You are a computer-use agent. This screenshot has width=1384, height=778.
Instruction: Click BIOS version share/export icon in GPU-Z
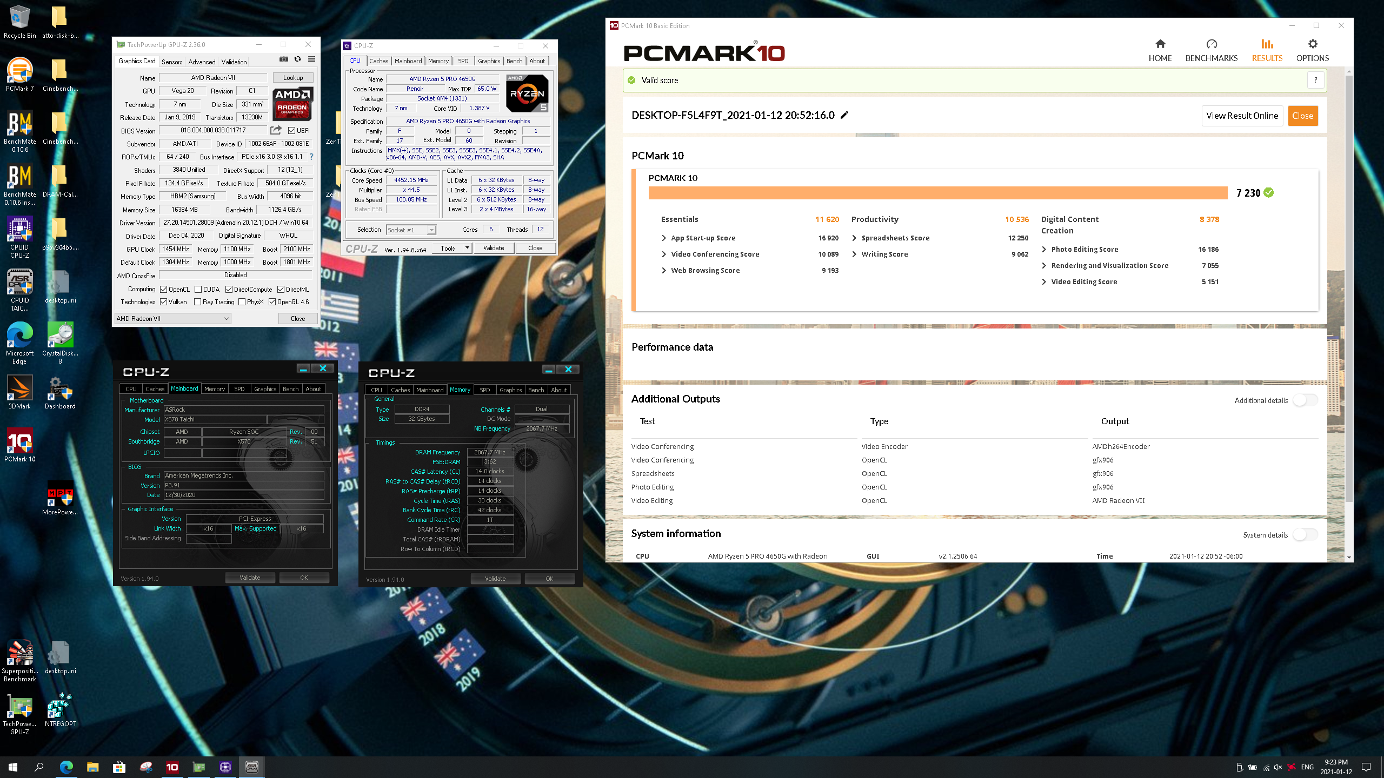(276, 130)
